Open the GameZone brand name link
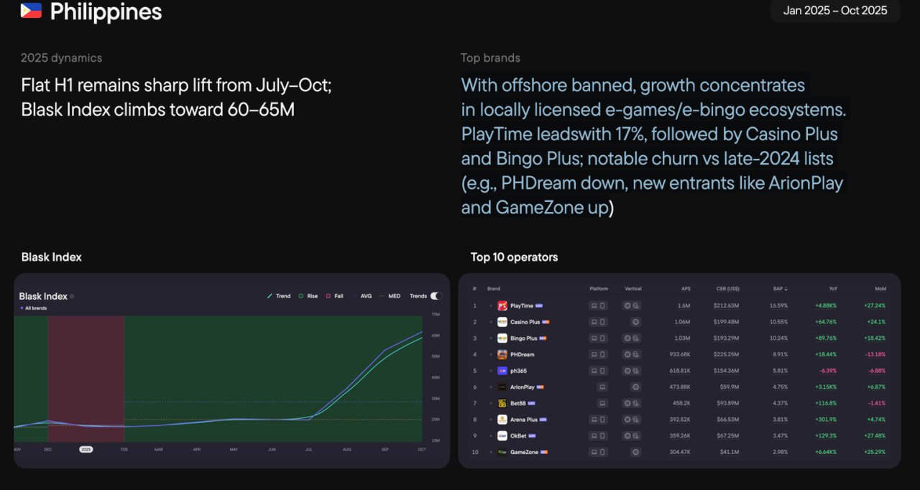920x490 pixels. [523, 452]
